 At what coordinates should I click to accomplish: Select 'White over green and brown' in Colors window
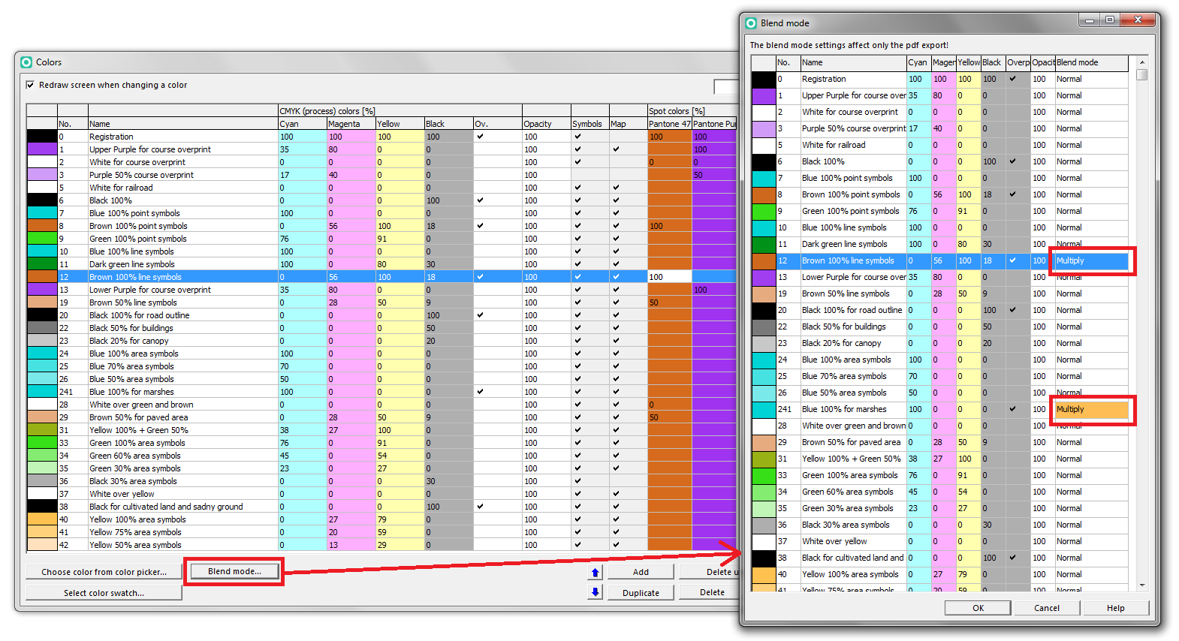pos(141,405)
